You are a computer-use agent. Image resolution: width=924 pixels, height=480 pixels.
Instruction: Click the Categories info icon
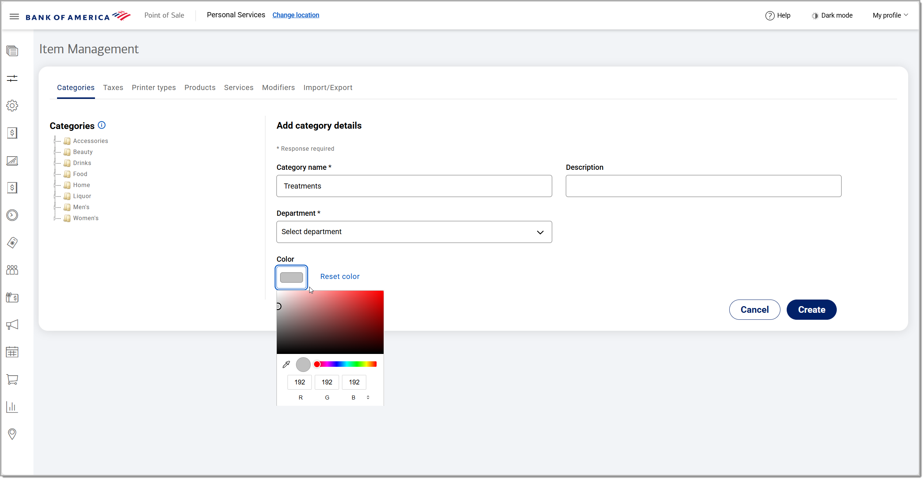click(x=102, y=125)
